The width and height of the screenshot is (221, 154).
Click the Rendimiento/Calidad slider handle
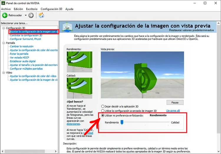[x=122, y=122]
